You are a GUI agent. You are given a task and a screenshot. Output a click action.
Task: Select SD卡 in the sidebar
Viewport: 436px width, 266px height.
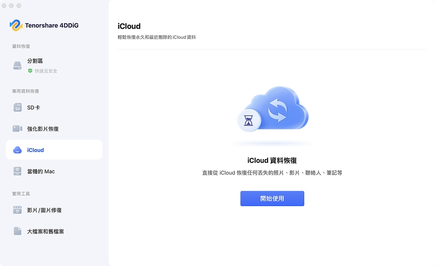[x=54, y=107]
